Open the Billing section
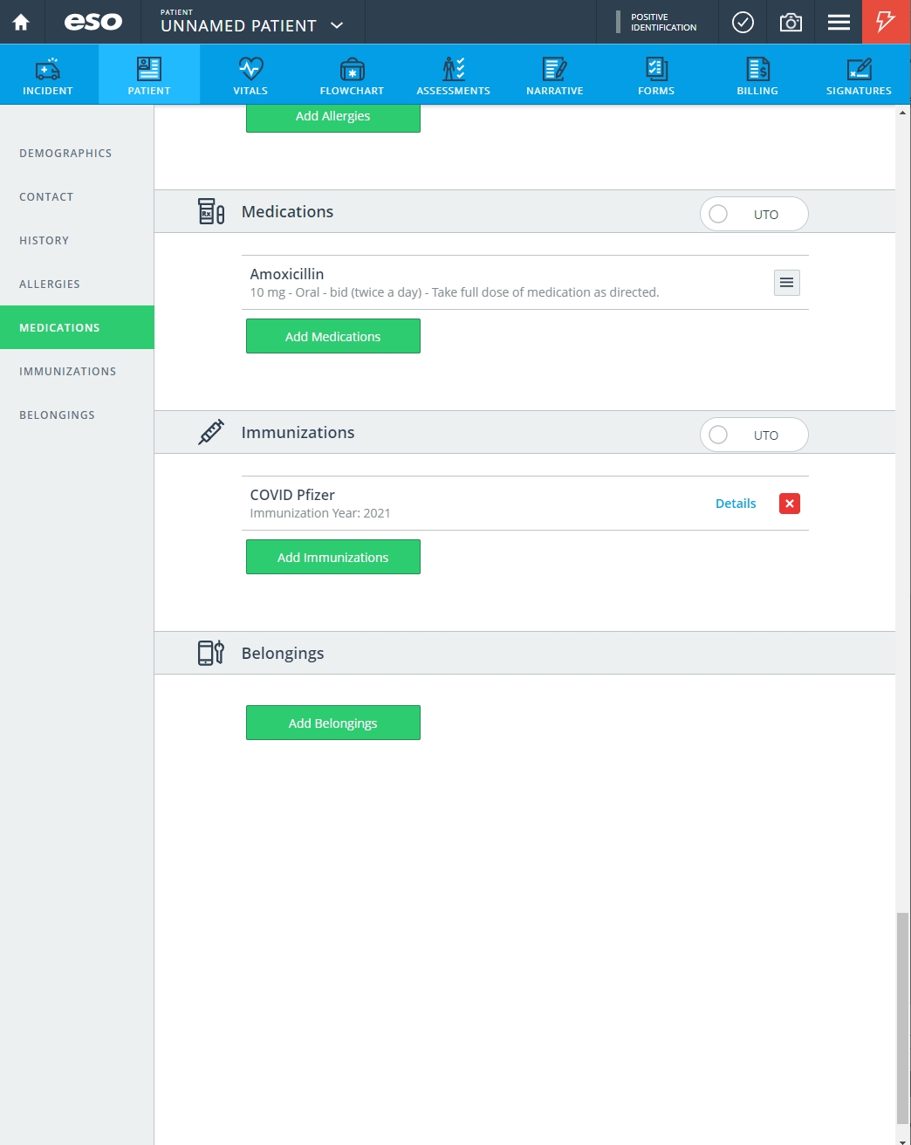The height and width of the screenshot is (1145, 911). tap(757, 75)
